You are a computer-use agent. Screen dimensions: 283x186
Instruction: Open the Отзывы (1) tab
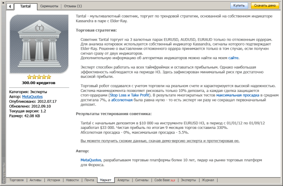click(x=73, y=6)
